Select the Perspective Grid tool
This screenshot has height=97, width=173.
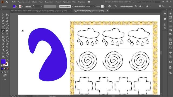7,40
